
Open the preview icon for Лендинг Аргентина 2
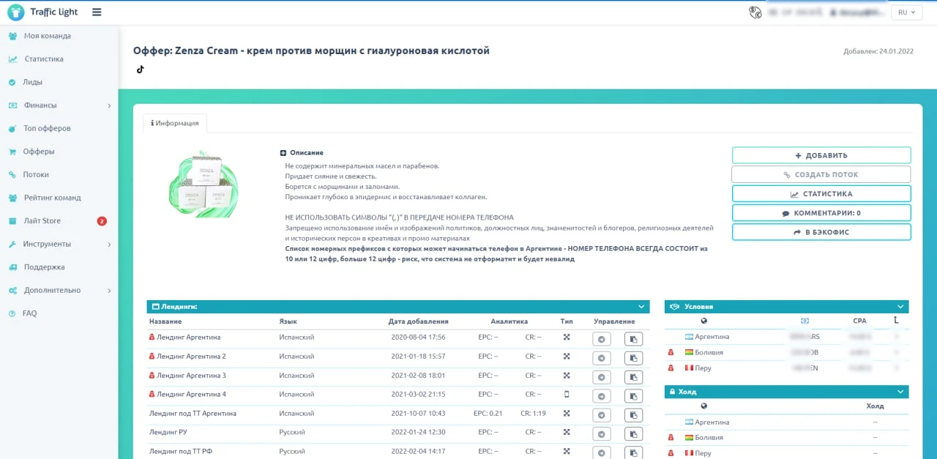(x=601, y=358)
